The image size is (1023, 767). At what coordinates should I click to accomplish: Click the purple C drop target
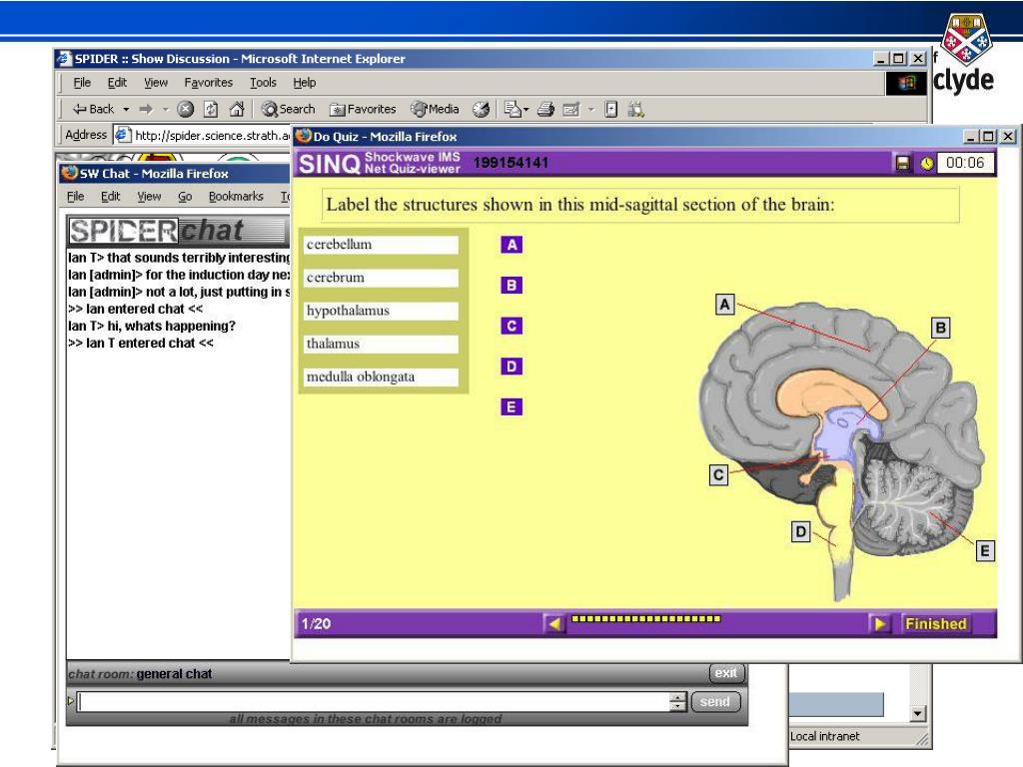tap(511, 326)
